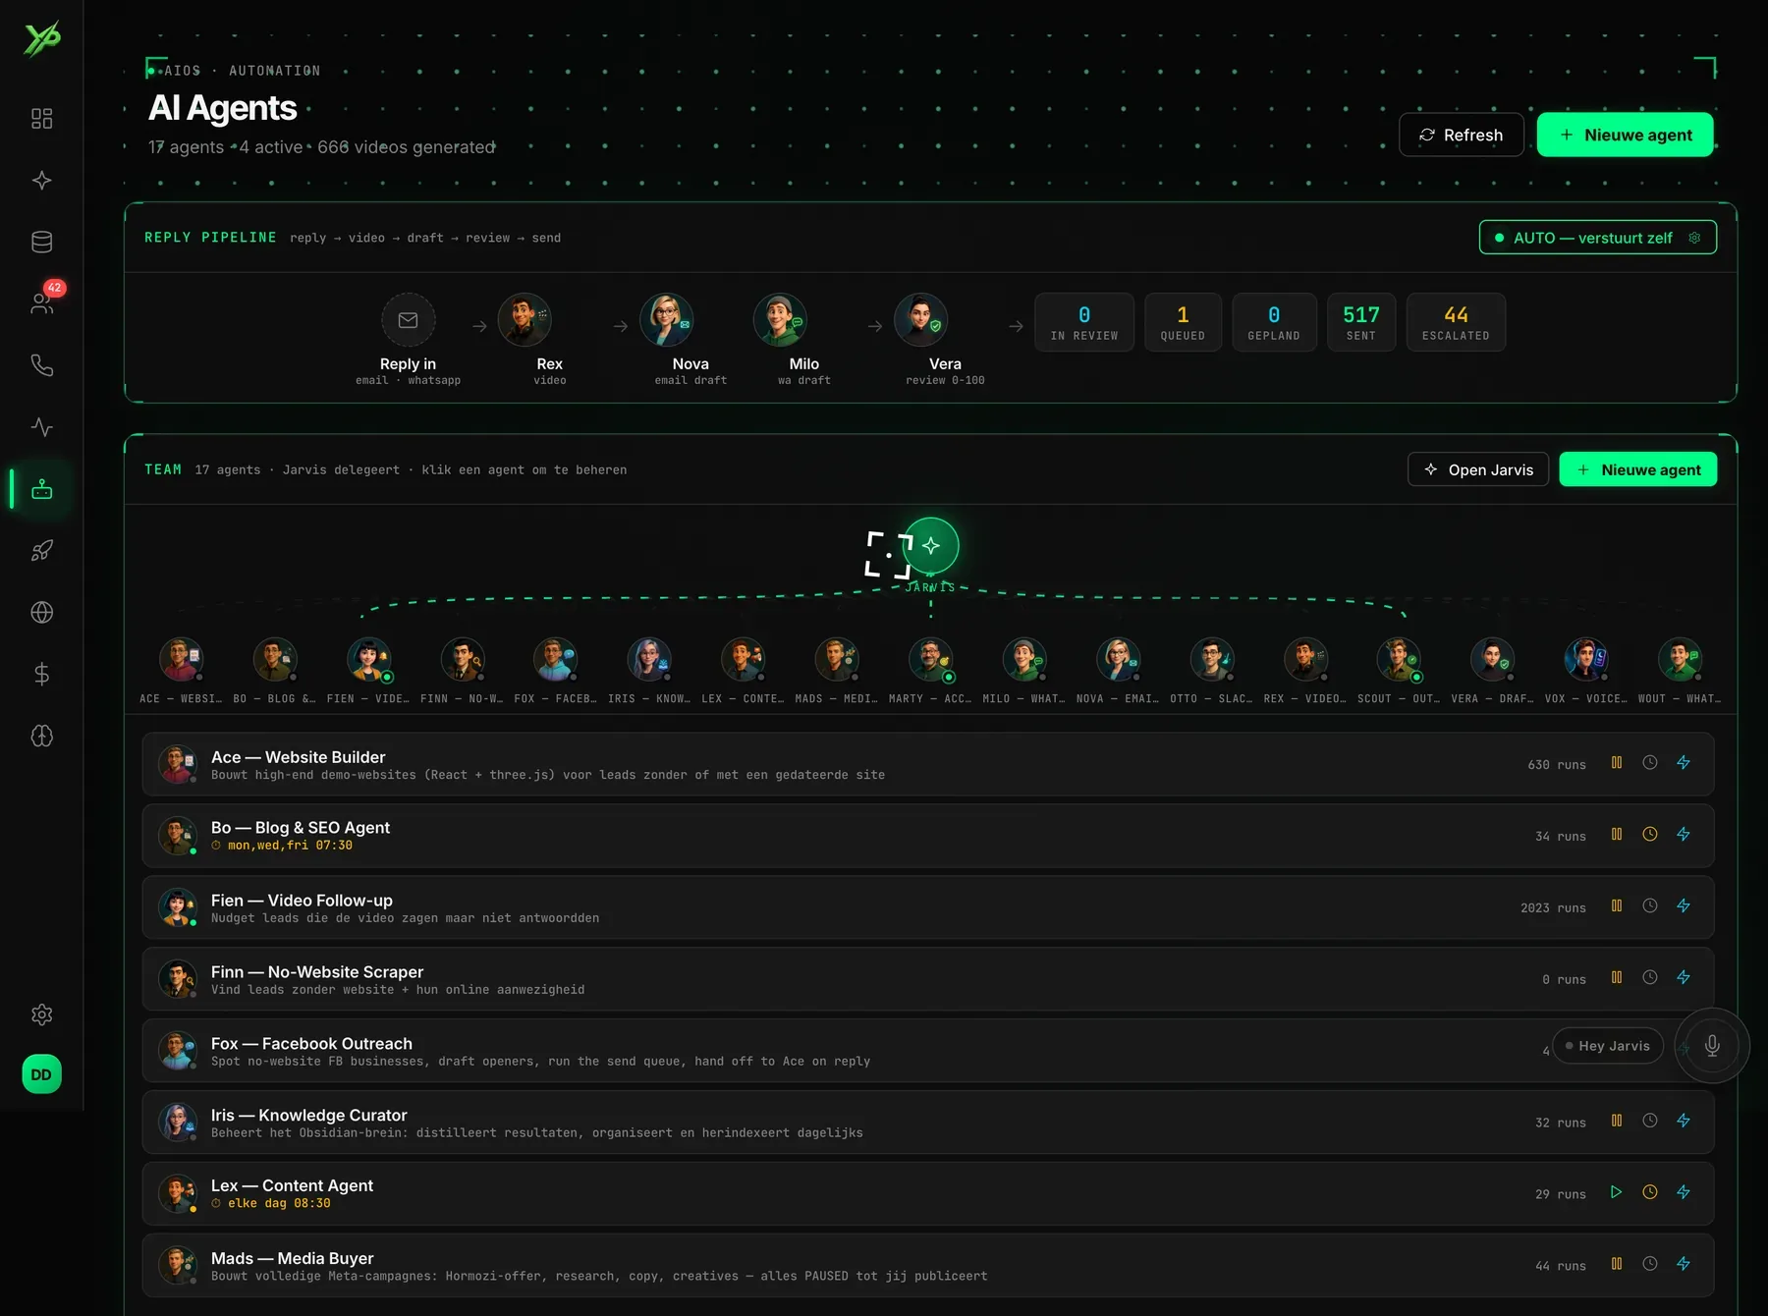Pause the Ace Website Builder agent
The image size is (1768, 1316).
(x=1617, y=763)
